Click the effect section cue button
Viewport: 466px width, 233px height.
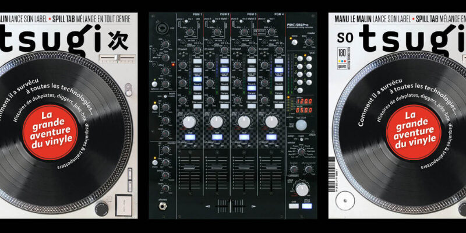[294, 206]
